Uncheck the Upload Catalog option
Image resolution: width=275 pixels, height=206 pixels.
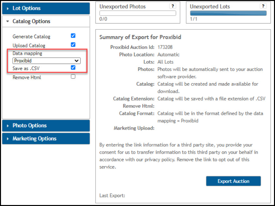coord(73,45)
